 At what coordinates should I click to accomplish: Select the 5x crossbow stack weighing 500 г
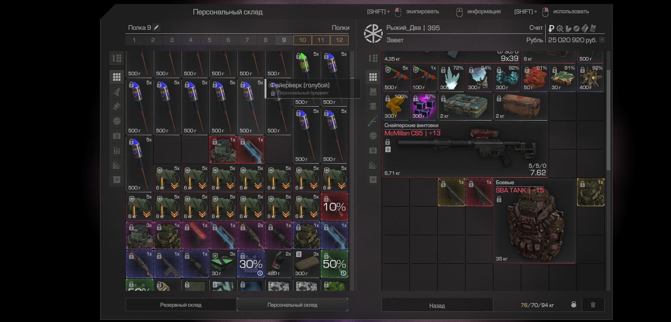[396, 78]
